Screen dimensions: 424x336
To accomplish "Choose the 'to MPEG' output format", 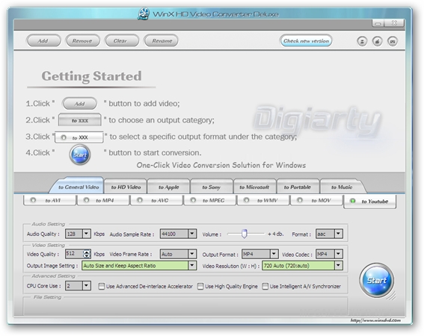I will point(209,200).
